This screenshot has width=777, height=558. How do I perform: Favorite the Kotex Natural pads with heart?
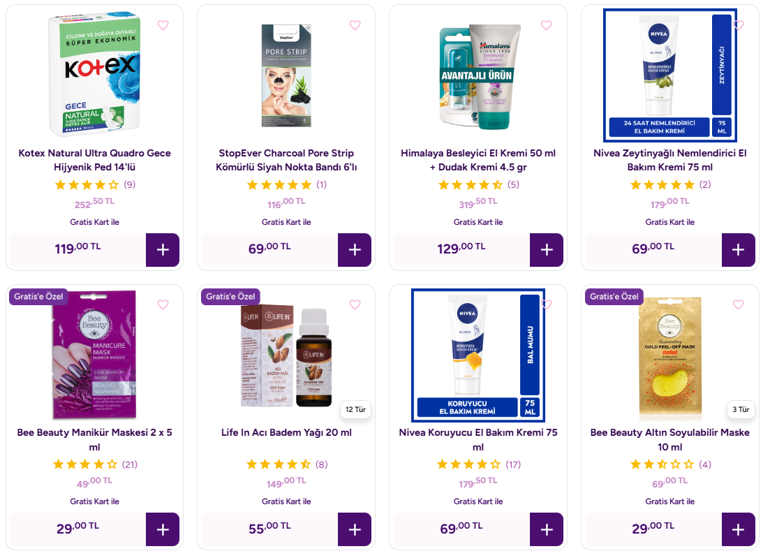point(163,25)
